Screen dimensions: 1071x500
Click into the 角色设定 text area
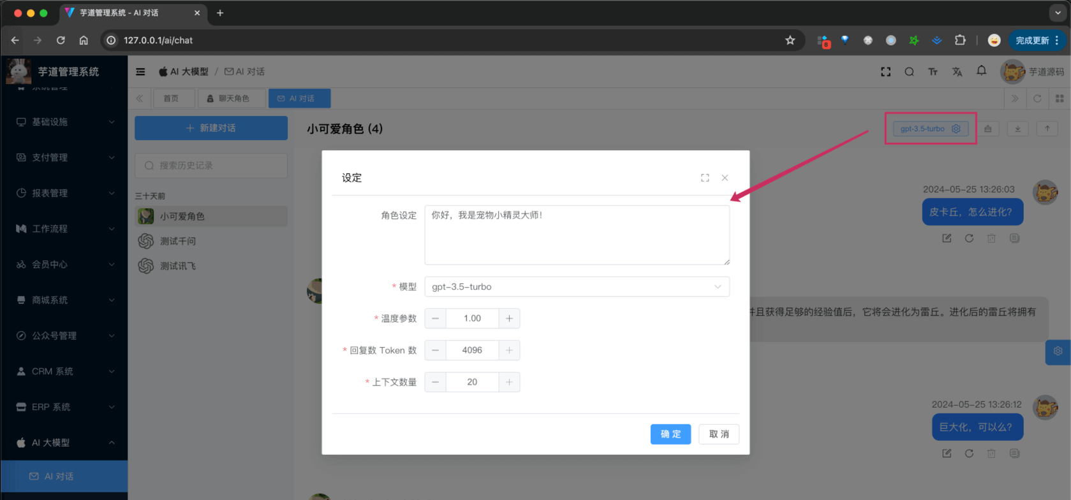coord(577,235)
